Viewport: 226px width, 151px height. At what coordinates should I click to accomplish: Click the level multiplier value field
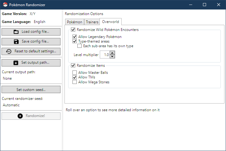click(x=105, y=55)
